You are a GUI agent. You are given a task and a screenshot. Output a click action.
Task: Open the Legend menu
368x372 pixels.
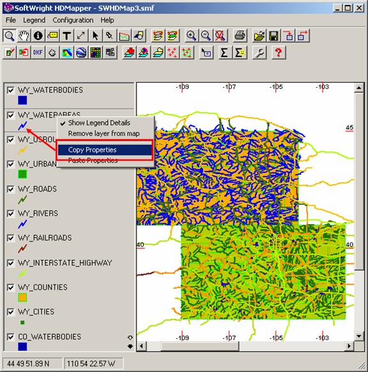pos(34,20)
